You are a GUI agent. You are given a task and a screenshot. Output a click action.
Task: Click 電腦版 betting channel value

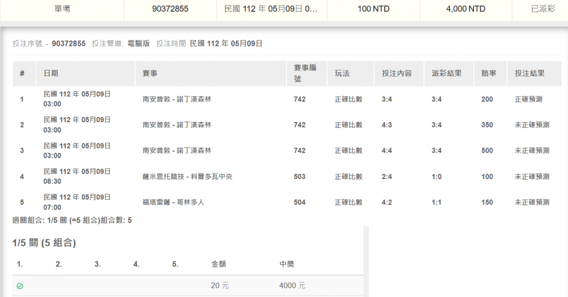pos(139,44)
